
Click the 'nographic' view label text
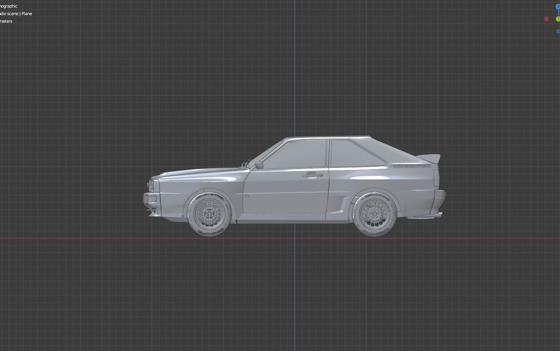[8, 6]
